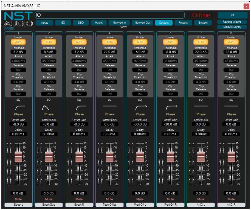Mute the A1 DJ R output

click(x=231, y=199)
